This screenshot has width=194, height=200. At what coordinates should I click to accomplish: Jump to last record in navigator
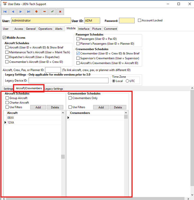coord(29,12)
